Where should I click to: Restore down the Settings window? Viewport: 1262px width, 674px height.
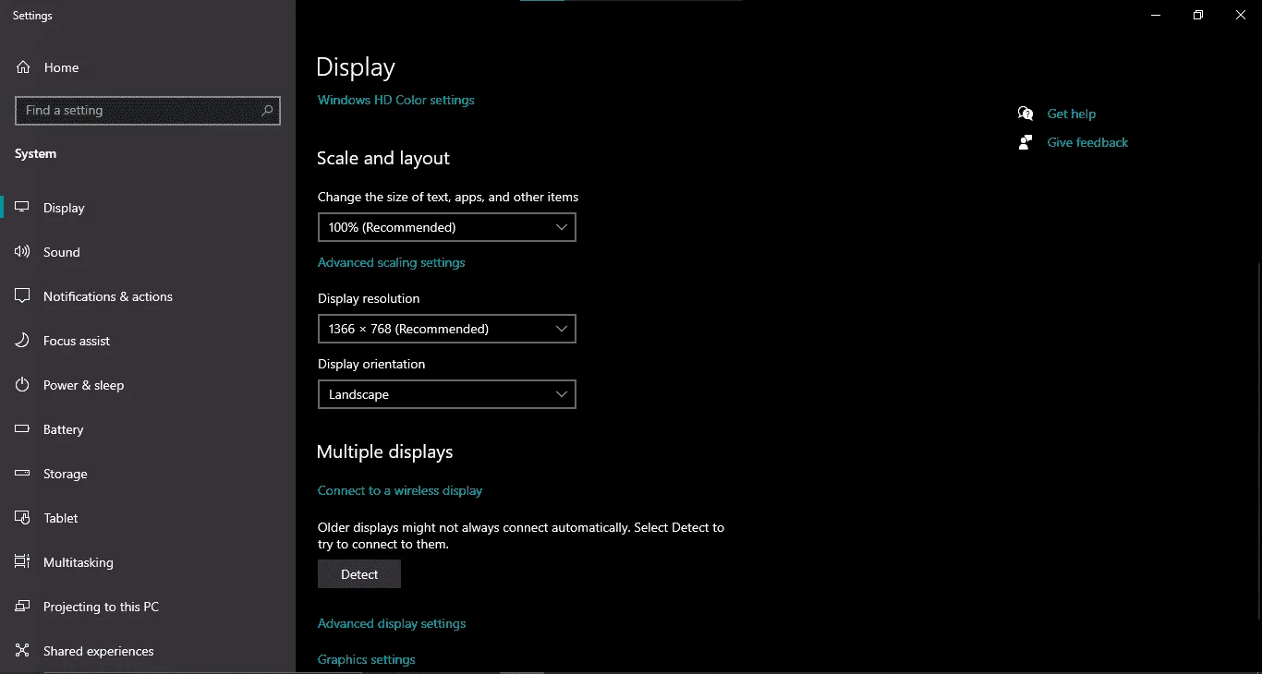click(1198, 15)
